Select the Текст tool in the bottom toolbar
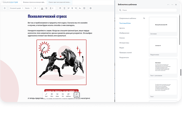Screen dimensions: 182x127 click(x=46, y=95)
